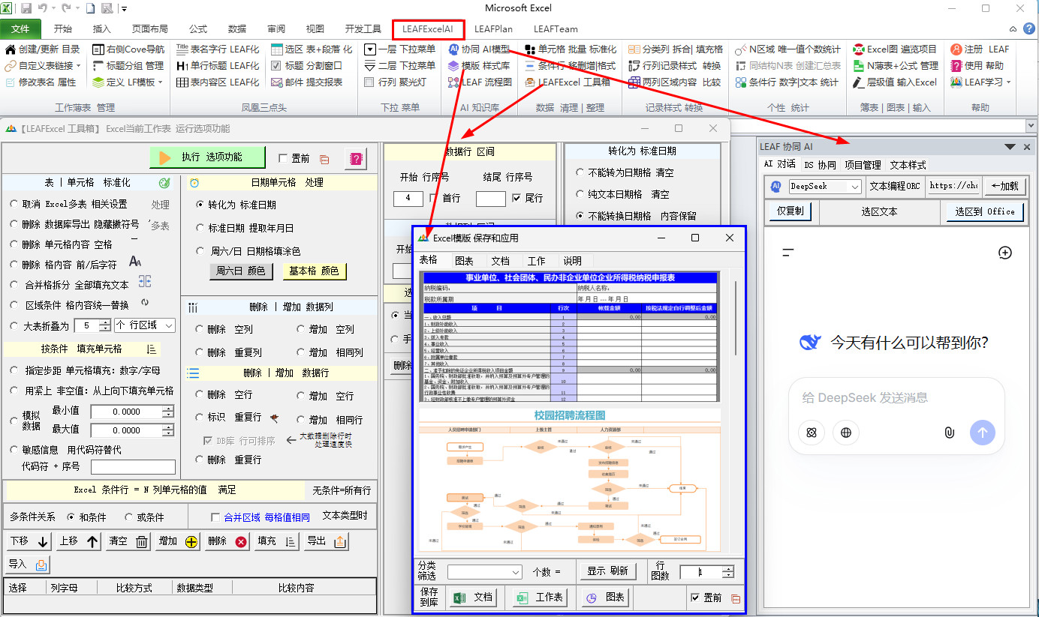
Task: Click the DeepSeek message input box
Action: click(893, 399)
